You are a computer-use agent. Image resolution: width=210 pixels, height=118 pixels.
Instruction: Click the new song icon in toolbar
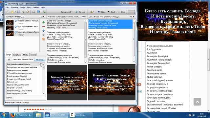pos(23,12)
